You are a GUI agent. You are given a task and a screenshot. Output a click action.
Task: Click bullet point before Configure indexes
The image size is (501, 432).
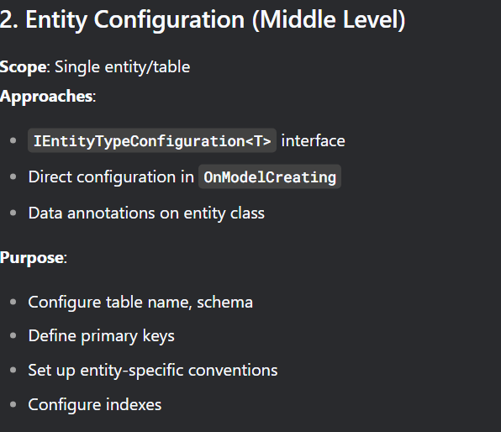(13, 404)
